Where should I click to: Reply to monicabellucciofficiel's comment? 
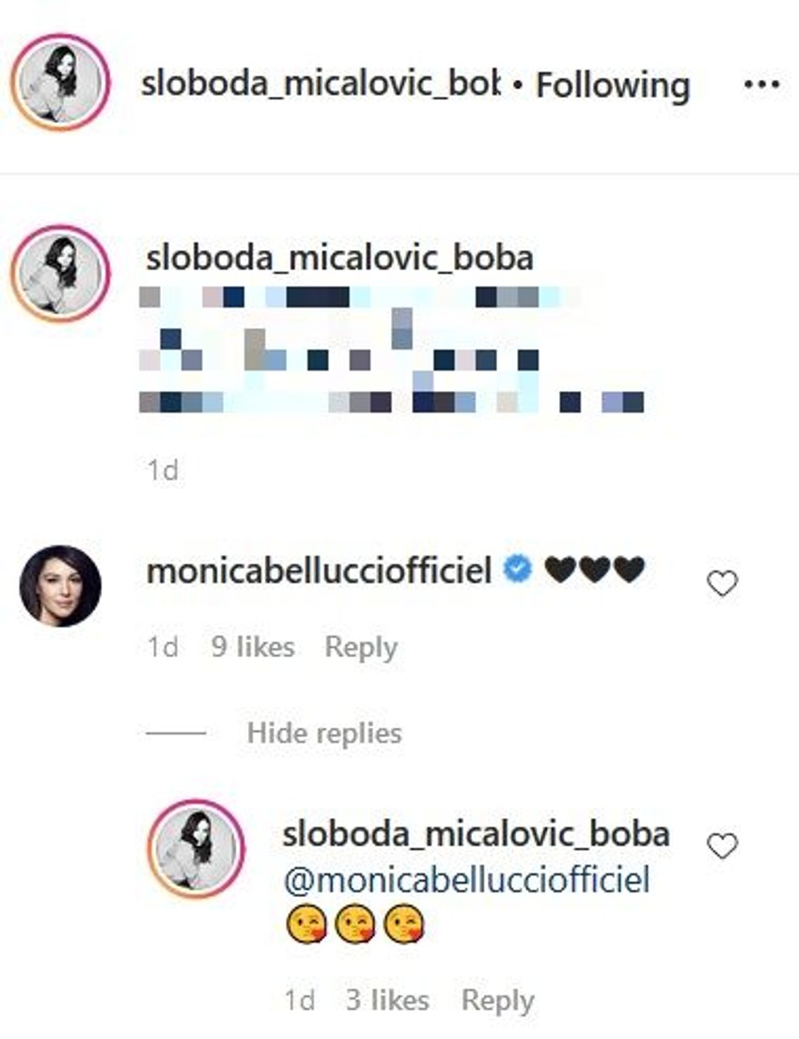(362, 646)
